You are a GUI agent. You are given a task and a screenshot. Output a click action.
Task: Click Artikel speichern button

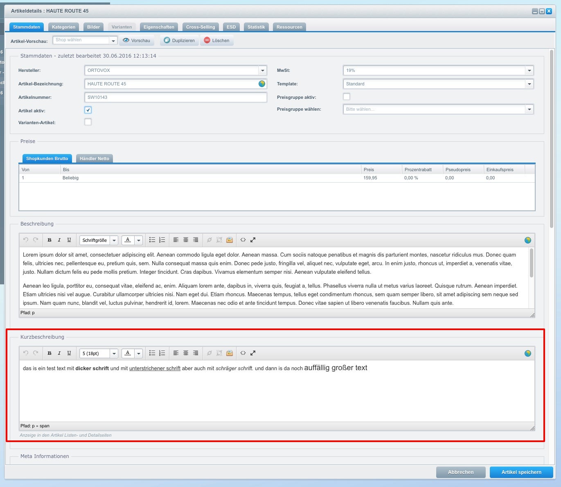521,472
